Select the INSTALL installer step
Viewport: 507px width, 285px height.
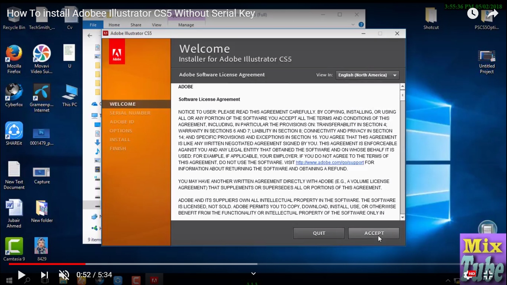(x=120, y=140)
